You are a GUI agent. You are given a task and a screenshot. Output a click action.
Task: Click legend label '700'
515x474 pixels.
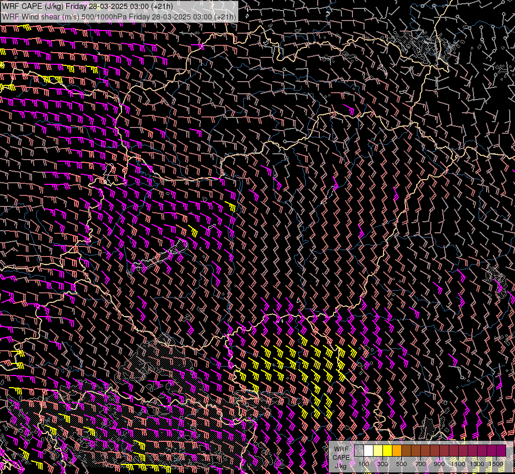421,464
